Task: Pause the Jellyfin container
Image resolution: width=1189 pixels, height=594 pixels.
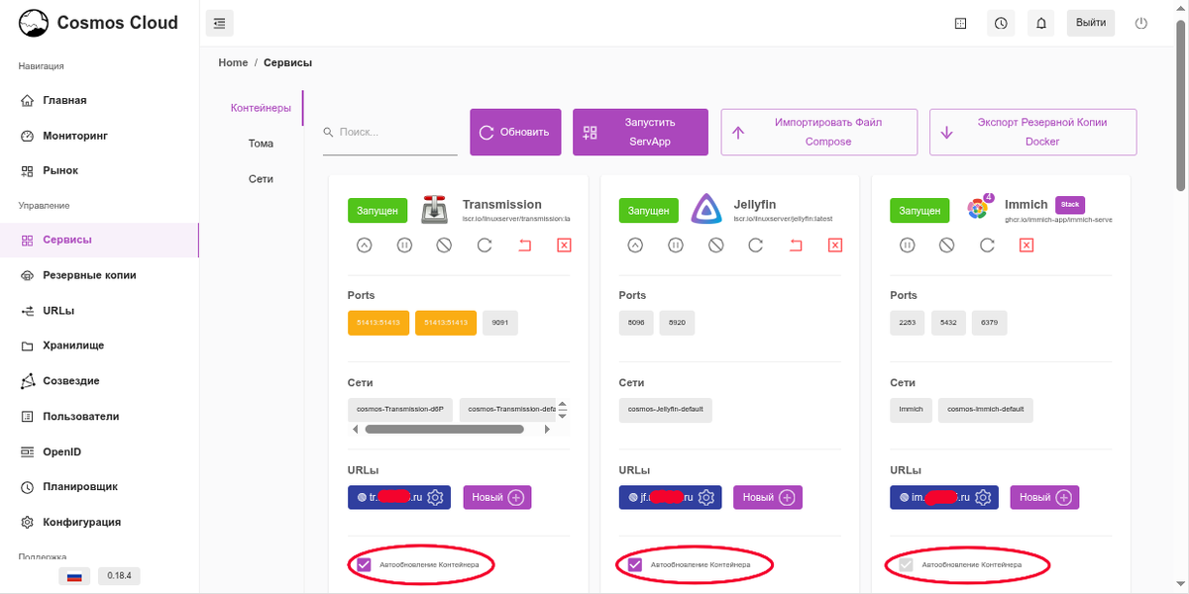Action: (x=675, y=245)
